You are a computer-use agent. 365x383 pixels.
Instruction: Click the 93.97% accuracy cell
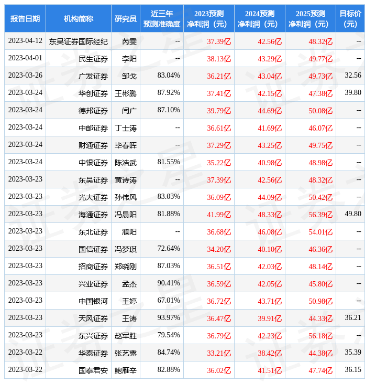tap(169, 318)
